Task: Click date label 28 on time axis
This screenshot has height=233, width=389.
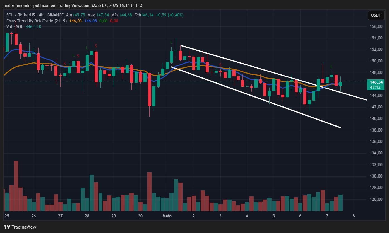Action: pos(87,216)
